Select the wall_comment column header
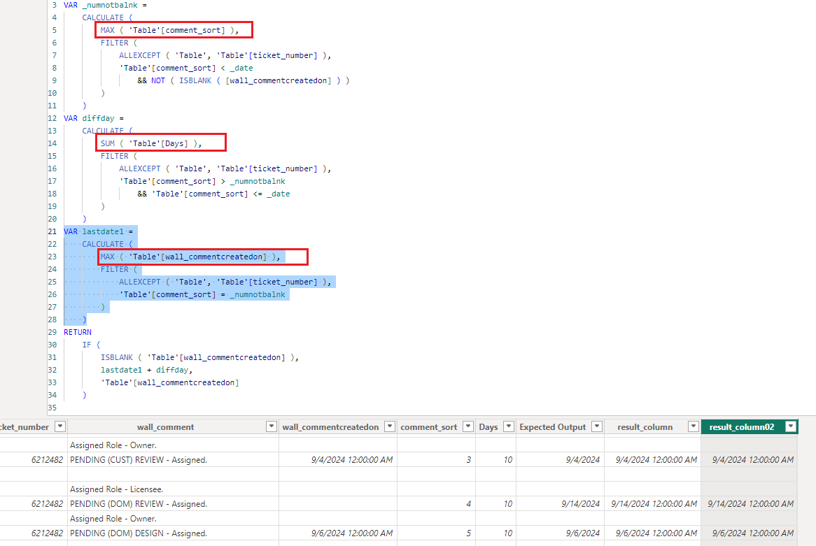This screenshot has height=546, width=816. [x=165, y=427]
